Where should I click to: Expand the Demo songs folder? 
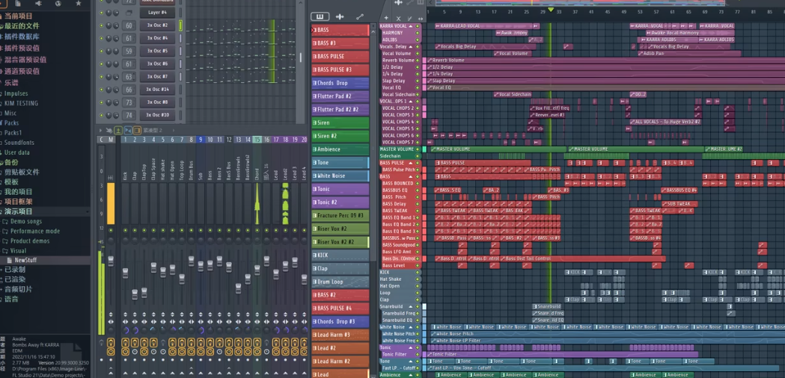tap(26, 222)
